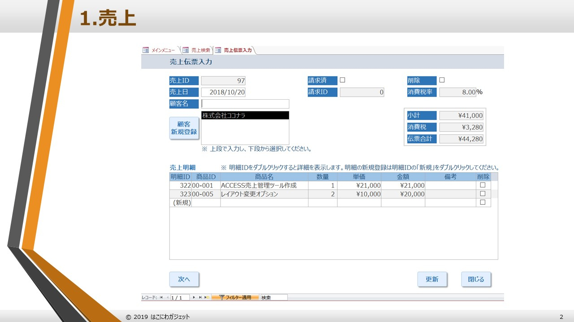Select 株式会社ココナラ in customer list
This screenshot has width=574, height=322.
click(x=245, y=115)
